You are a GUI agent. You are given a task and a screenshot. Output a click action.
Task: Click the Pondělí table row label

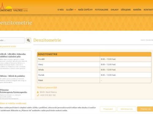(41, 59)
